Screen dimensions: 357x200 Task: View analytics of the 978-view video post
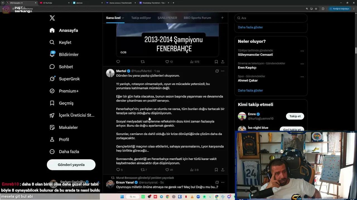pyautogui.click(x=195, y=62)
